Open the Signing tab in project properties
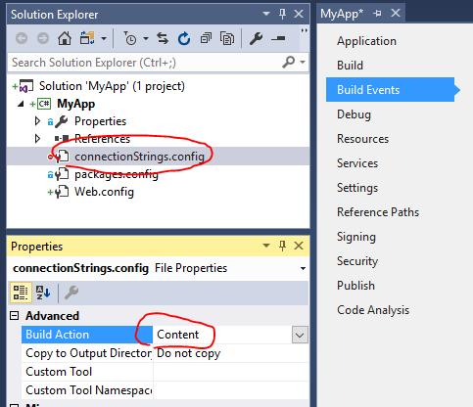This screenshot has height=407, width=473. (x=356, y=237)
